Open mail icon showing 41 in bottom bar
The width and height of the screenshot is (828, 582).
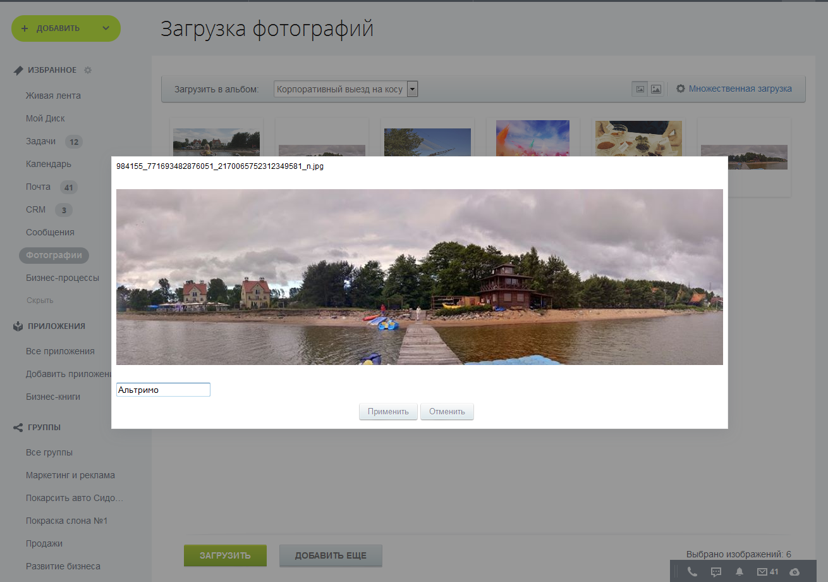tap(768, 572)
